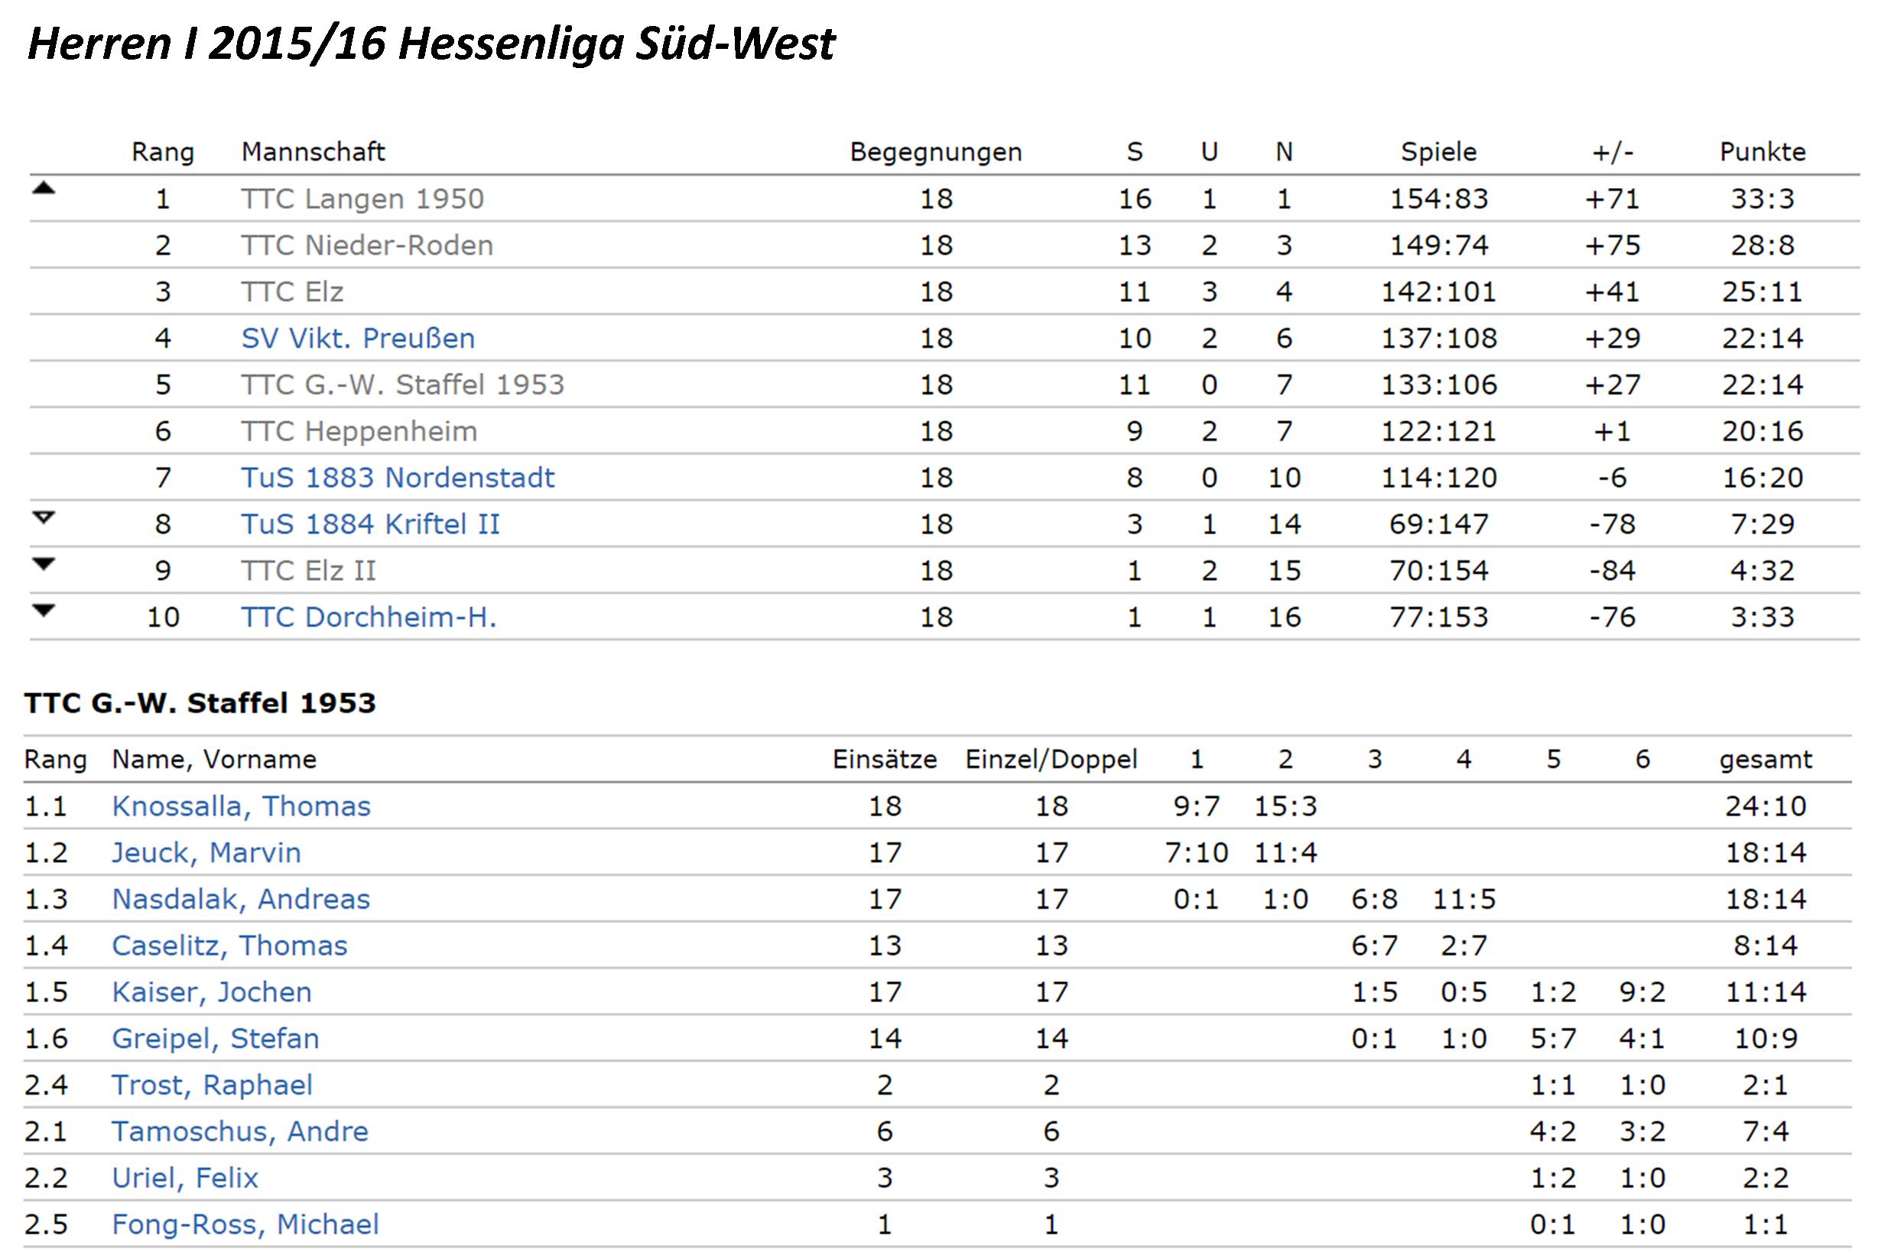Click TTC Langen 1950 team name
The height and width of the screenshot is (1252, 1891).
coord(362,199)
